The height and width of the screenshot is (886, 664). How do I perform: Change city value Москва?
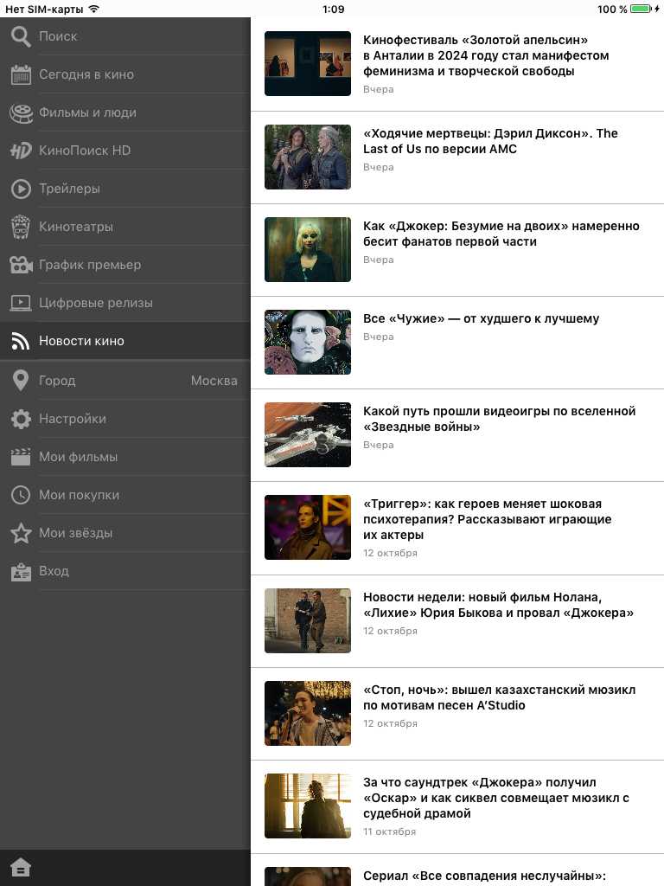(214, 381)
